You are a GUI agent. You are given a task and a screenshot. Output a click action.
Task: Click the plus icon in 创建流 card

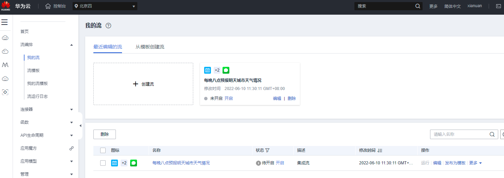pos(135,84)
